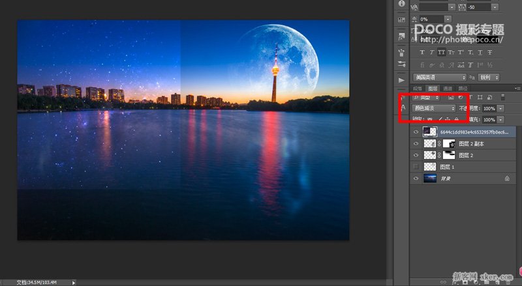Open the 0% scale dropdown arrow
The height and width of the screenshot is (286, 522).
(448, 19)
